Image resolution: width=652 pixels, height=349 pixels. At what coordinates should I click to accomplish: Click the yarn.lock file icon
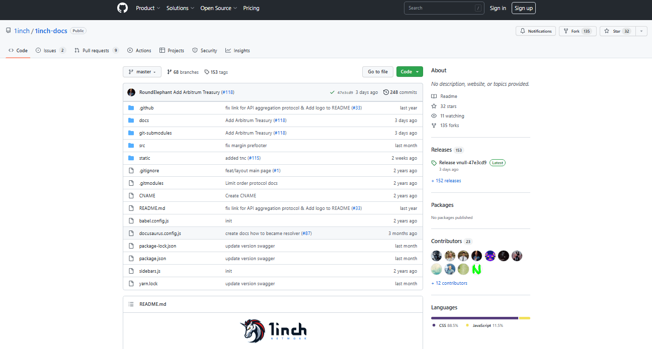[131, 284]
